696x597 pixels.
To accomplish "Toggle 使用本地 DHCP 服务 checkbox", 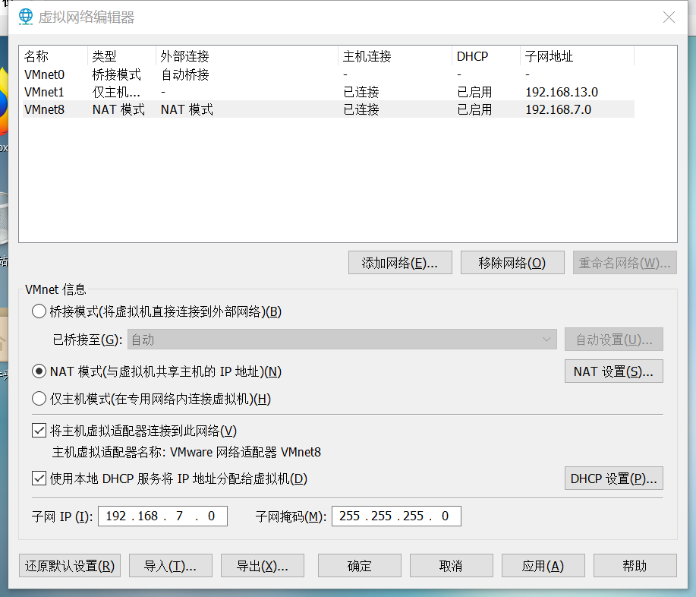I will coord(39,479).
